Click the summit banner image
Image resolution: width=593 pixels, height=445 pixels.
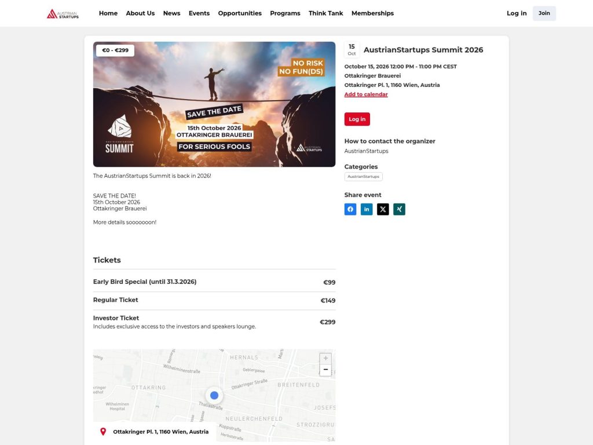pos(214,104)
